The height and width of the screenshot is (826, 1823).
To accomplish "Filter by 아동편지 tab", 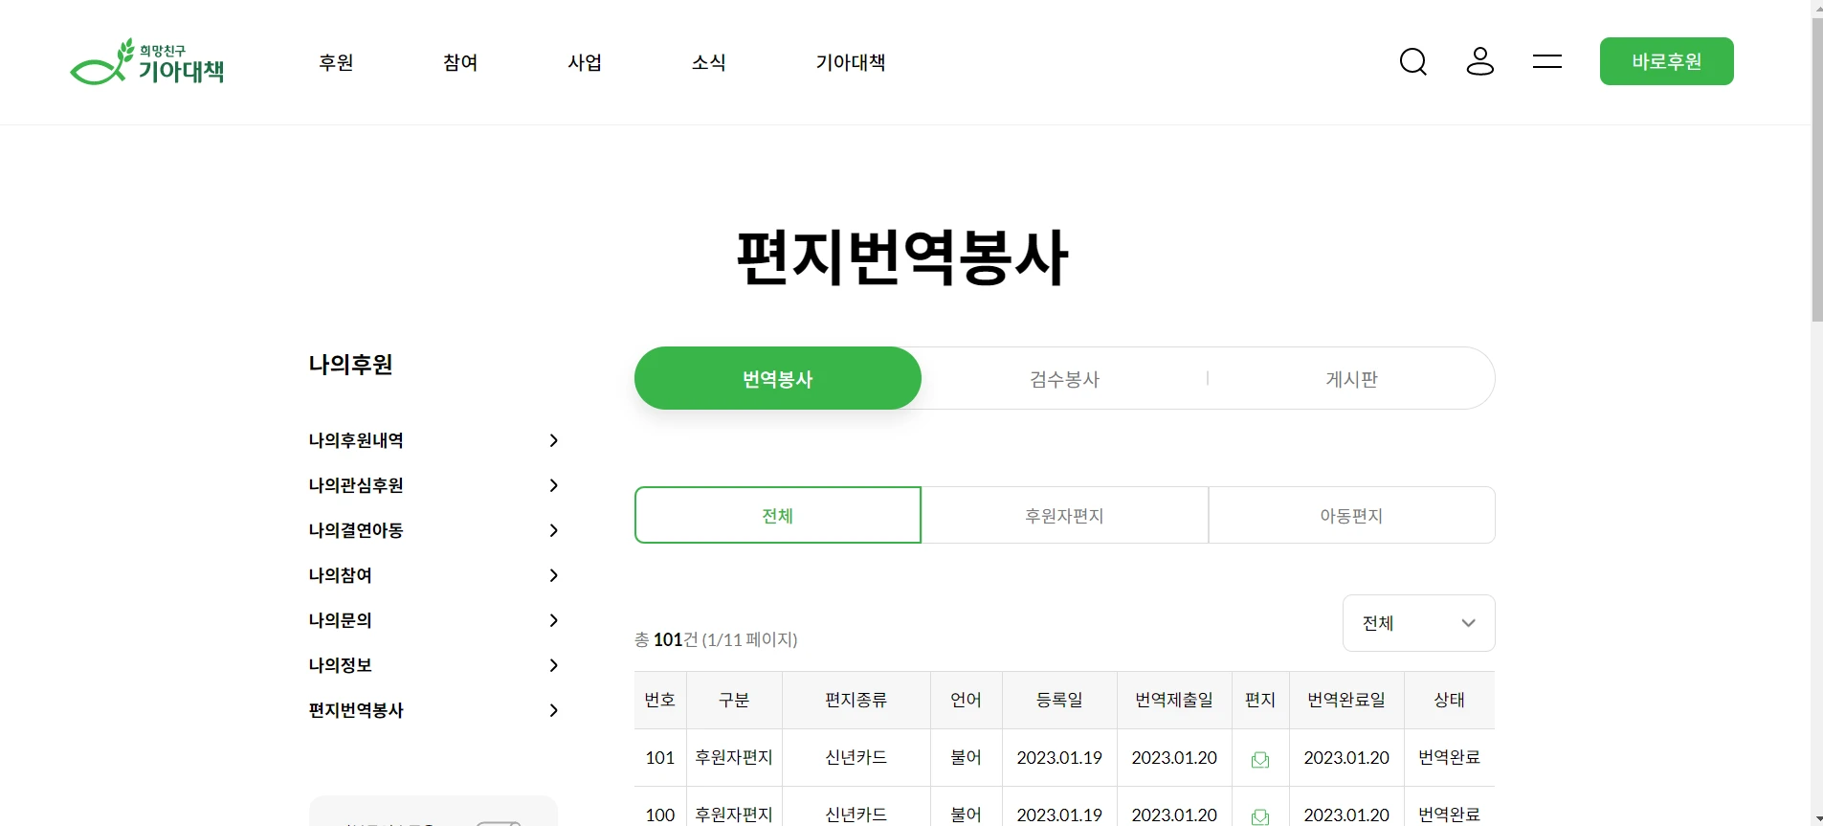I will [1351, 515].
